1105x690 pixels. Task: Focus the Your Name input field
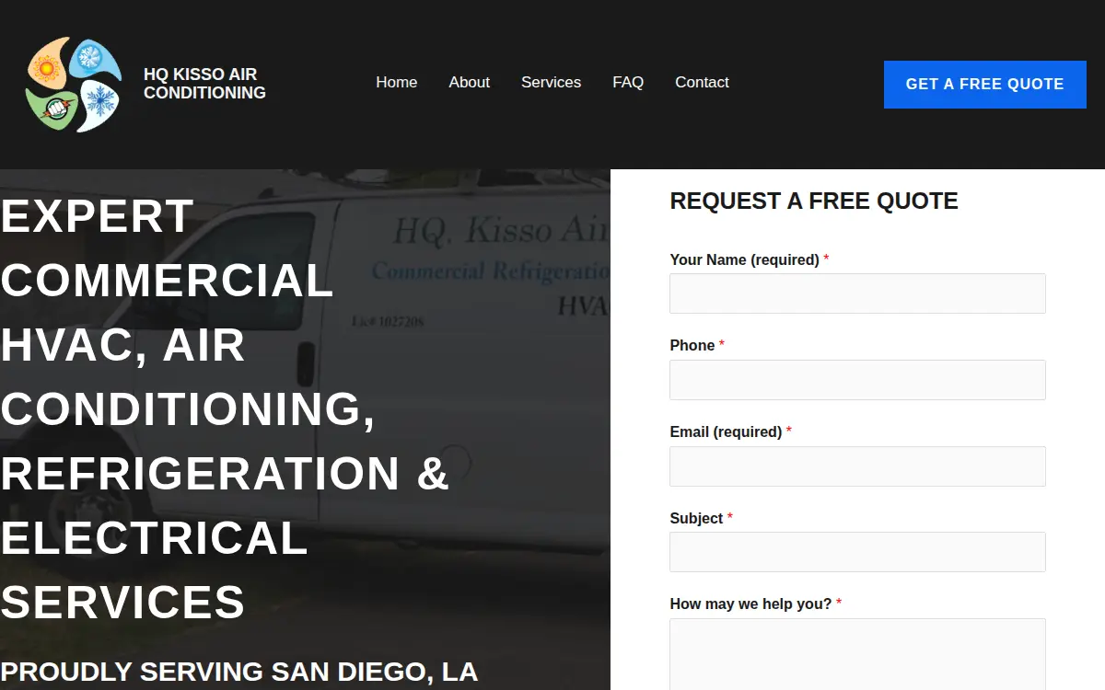click(857, 293)
